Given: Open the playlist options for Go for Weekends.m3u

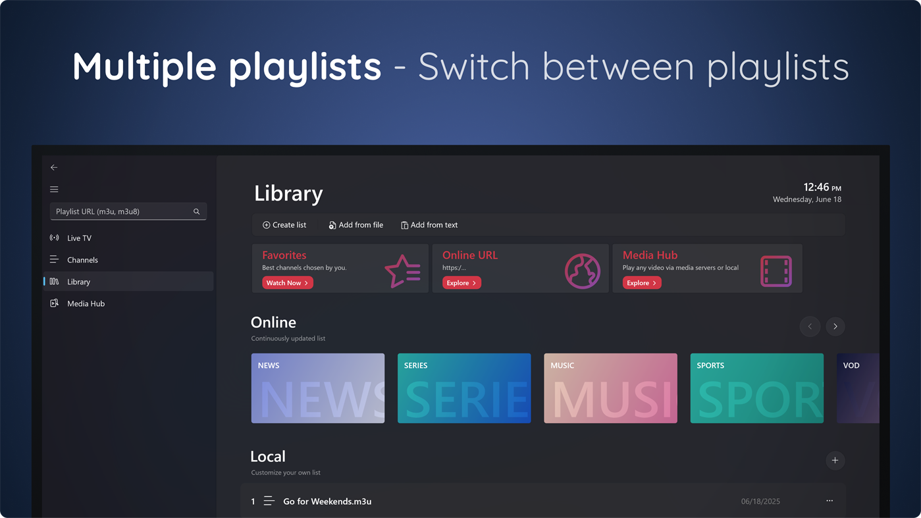Looking at the screenshot, I should pos(829,501).
